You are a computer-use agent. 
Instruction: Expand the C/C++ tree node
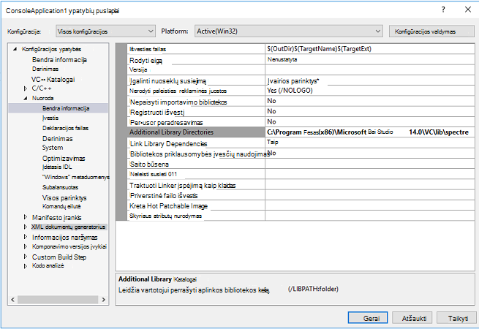tap(26, 88)
